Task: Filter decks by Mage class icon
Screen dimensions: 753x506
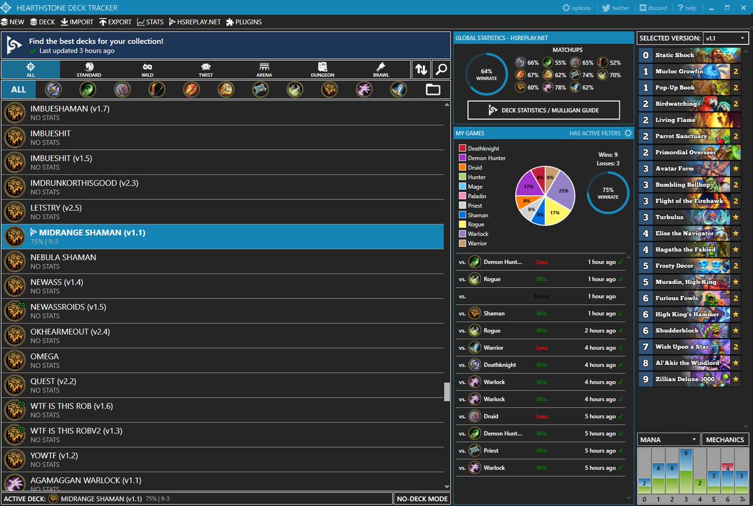Action: coord(191,89)
